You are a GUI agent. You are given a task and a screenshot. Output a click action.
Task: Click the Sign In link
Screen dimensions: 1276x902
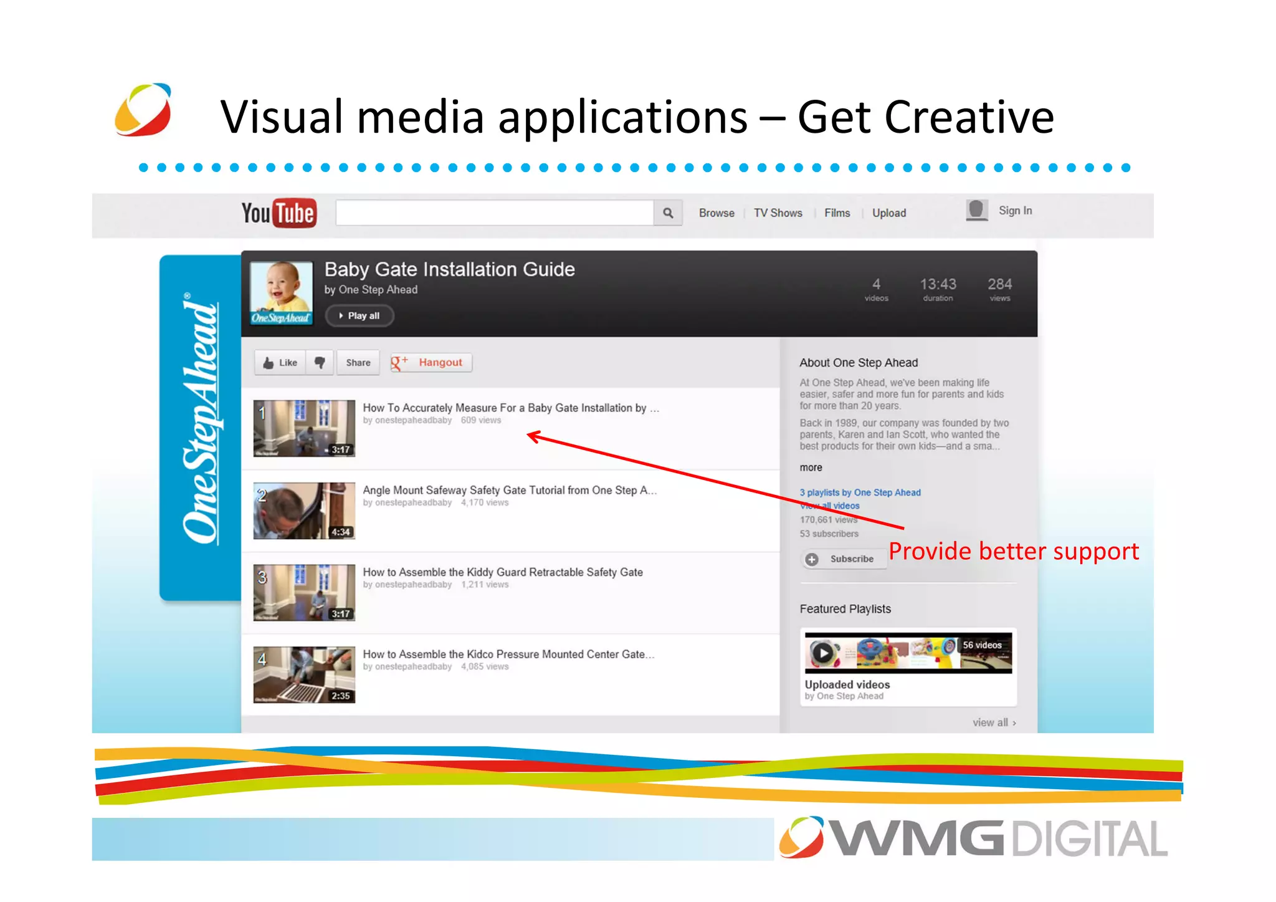[x=1015, y=211]
